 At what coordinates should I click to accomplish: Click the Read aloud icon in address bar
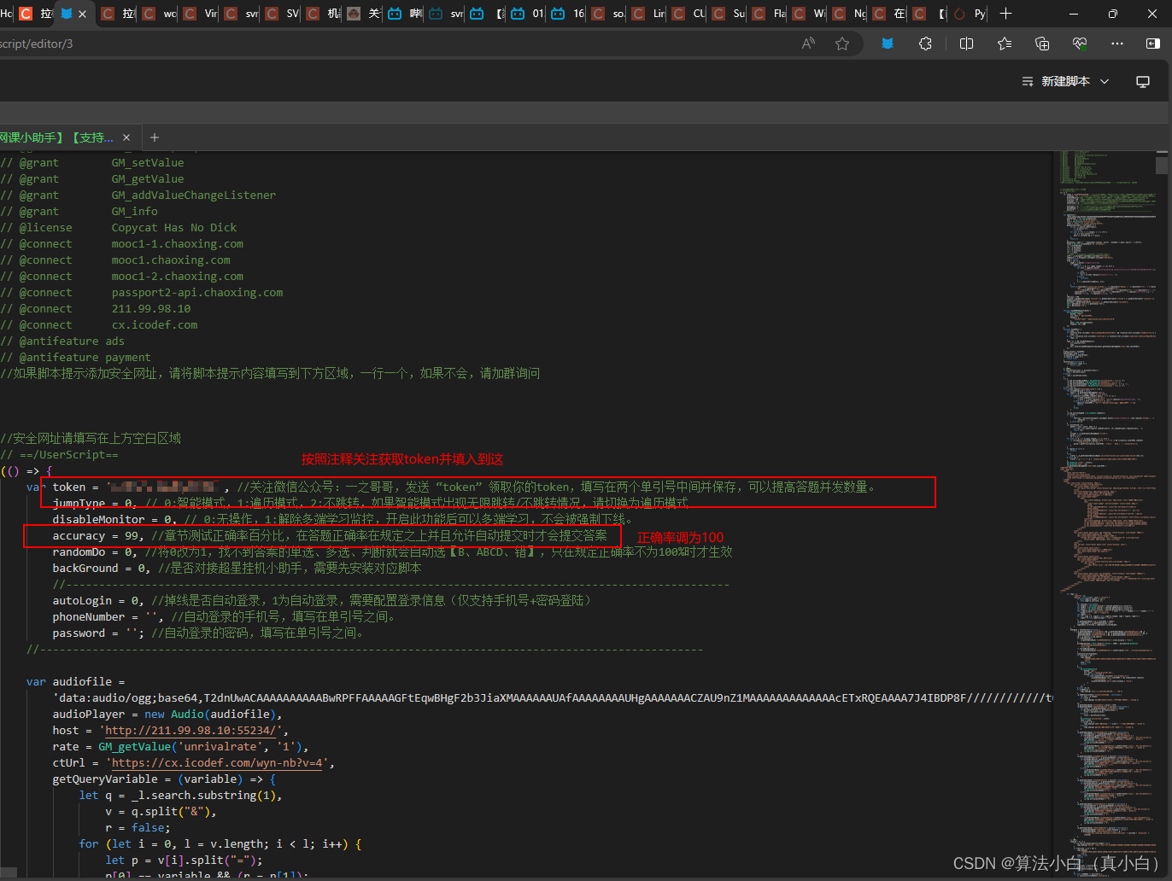click(808, 44)
